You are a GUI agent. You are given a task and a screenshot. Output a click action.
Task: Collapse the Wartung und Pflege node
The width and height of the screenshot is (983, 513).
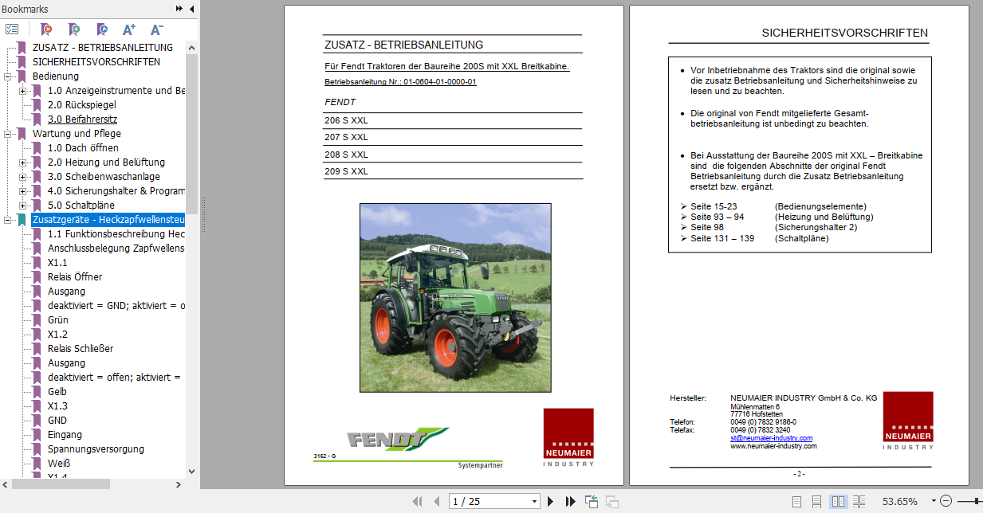coord(8,134)
